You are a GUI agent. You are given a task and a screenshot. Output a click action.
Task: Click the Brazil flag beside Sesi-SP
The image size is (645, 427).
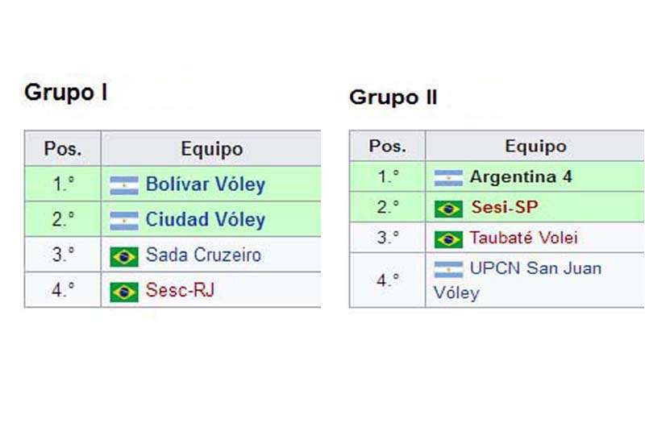(448, 209)
